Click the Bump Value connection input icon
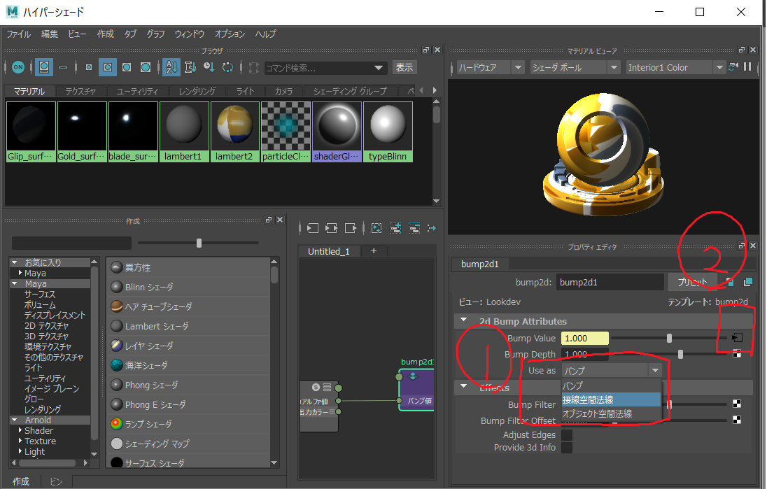 737,338
